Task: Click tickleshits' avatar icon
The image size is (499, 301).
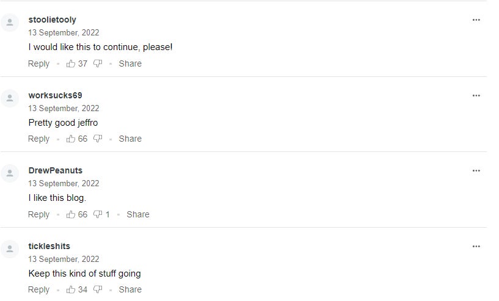Action: pos(10,249)
